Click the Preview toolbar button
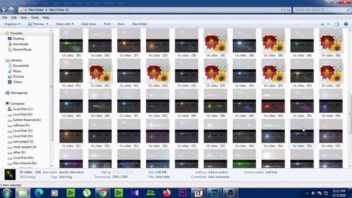This screenshot has width=352, height=198. click(x=36, y=24)
